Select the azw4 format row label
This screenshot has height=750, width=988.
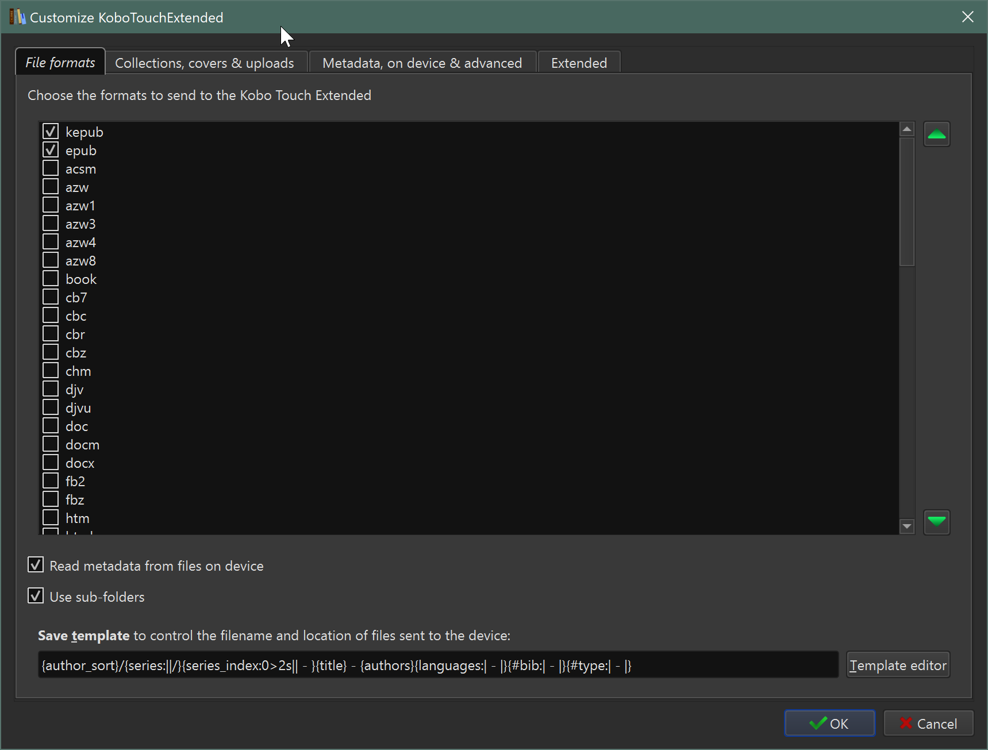pyautogui.click(x=80, y=243)
